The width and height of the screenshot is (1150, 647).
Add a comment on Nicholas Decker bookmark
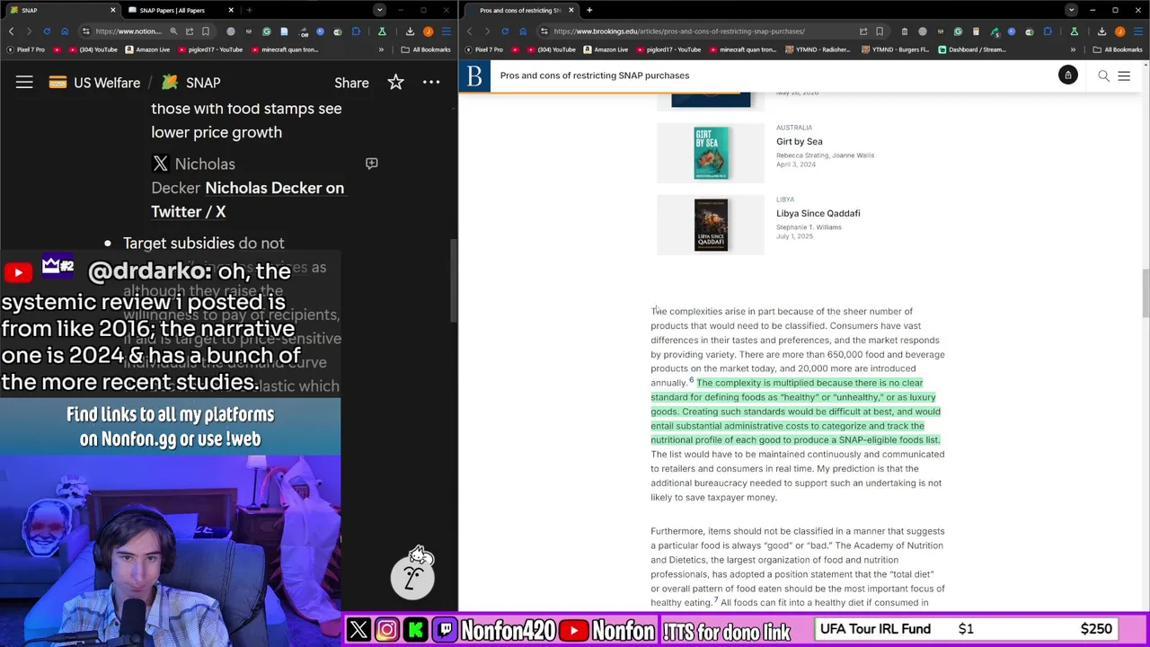(x=371, y=164)
